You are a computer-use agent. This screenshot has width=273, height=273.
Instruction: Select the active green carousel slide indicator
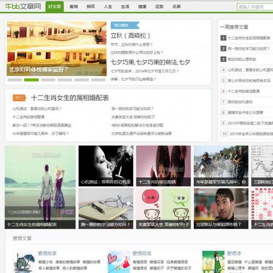click(x=31, y=80)
